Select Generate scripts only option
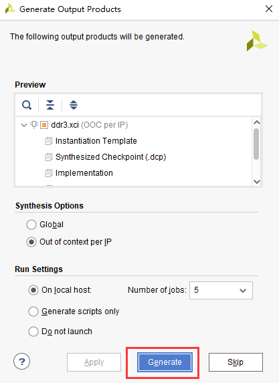Screen dimensions: 279x383 (33, 311)
